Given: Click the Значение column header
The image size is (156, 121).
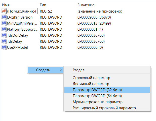Looking at the screenshot, I should 86,5.
